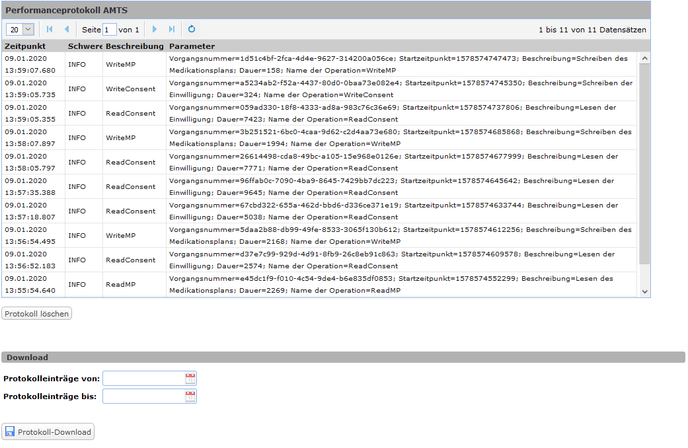Select the ReadMP log entry row
Screen dimensions: 688x448
pyautogui.click(x=120, y=285)
